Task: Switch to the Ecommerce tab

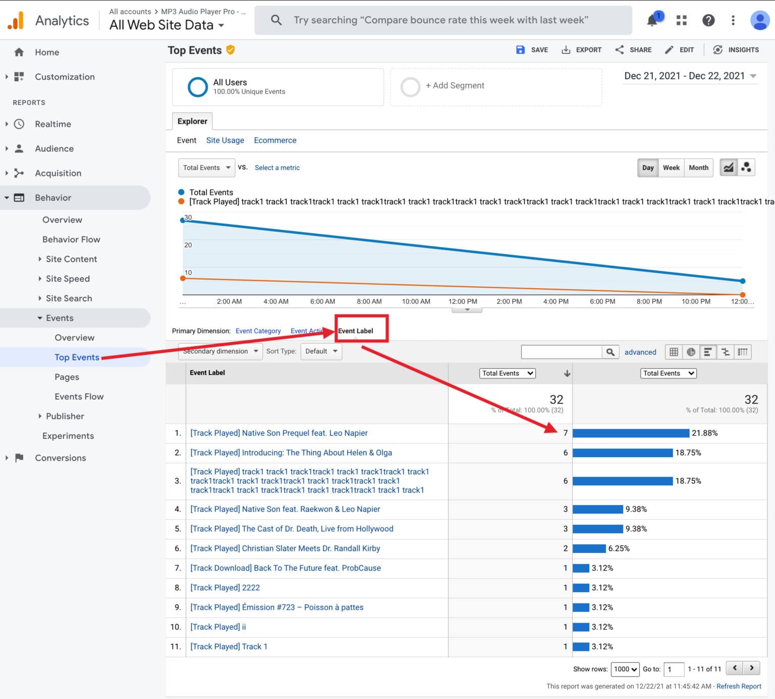Action: click(275, 140)
